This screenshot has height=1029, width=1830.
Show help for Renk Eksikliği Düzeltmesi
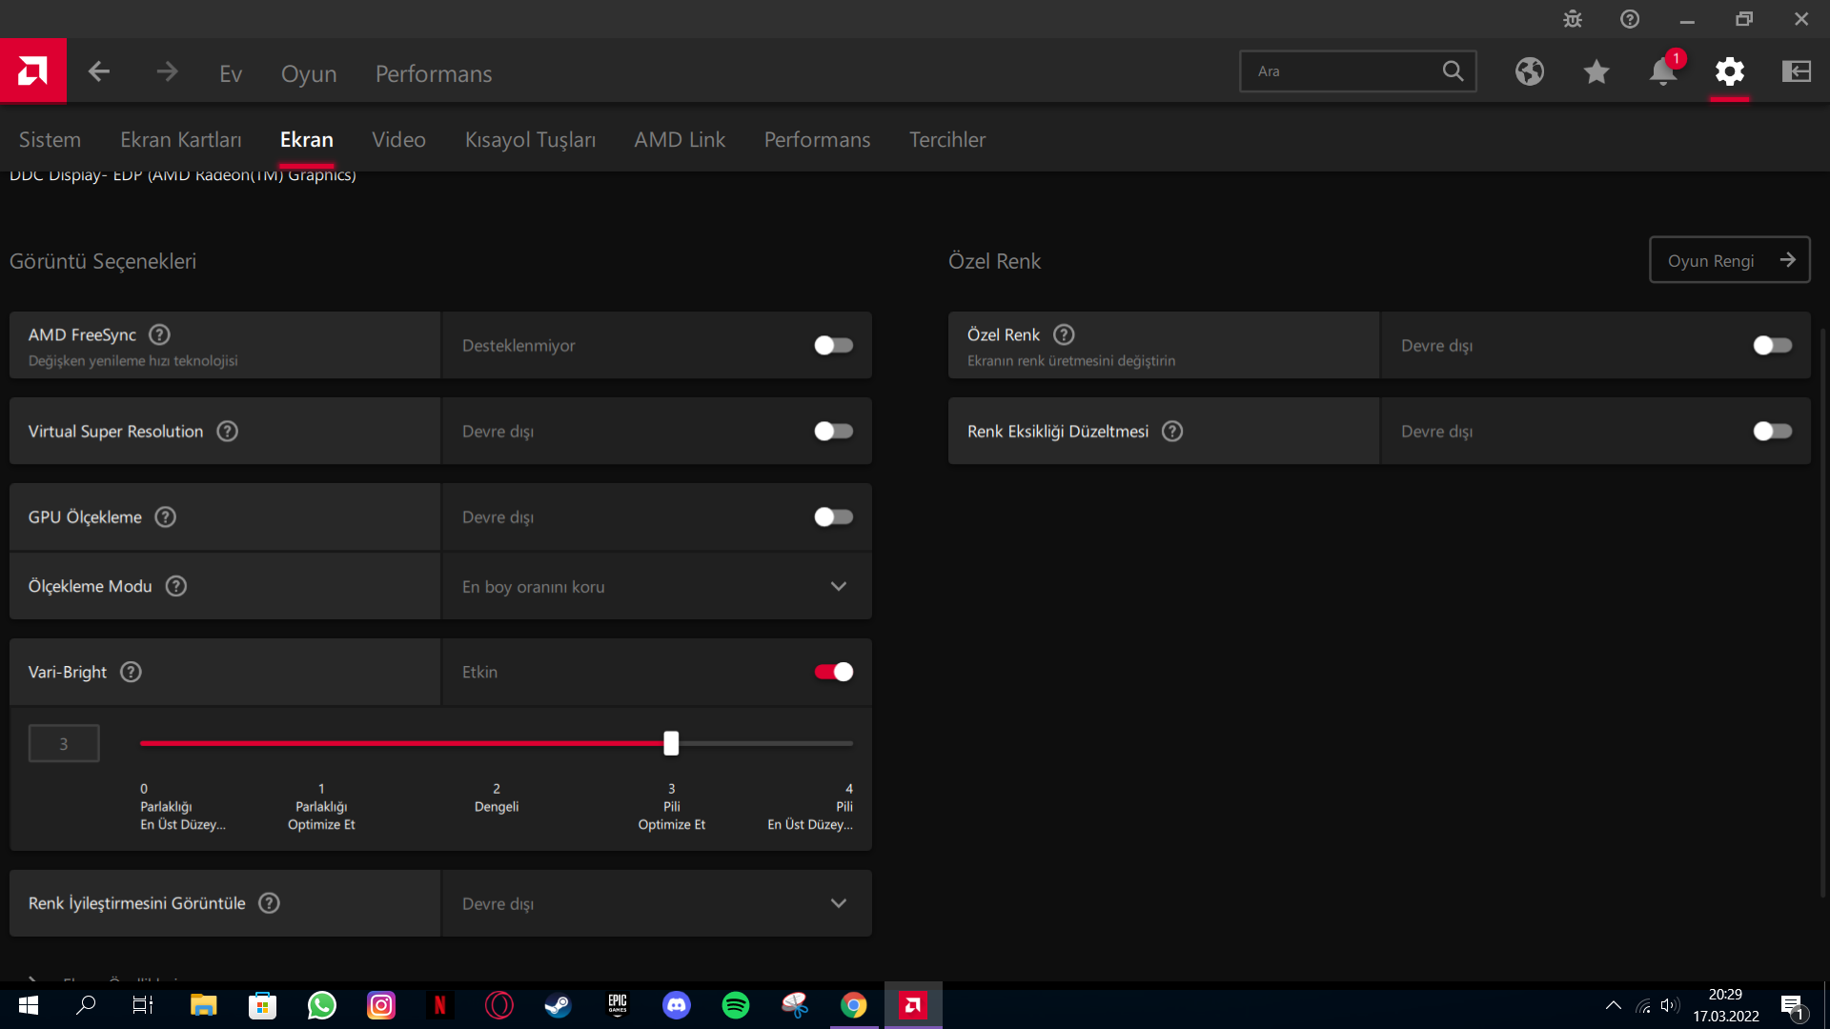(x=1172, y=431)
